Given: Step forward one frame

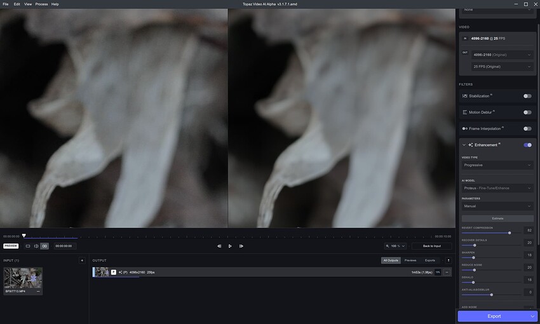Looking at the screenshot, I should [241, 246].
